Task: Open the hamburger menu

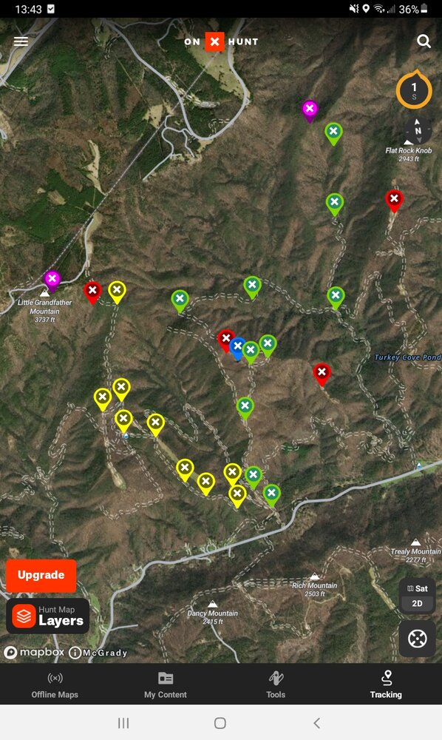Action: [21, 41]
